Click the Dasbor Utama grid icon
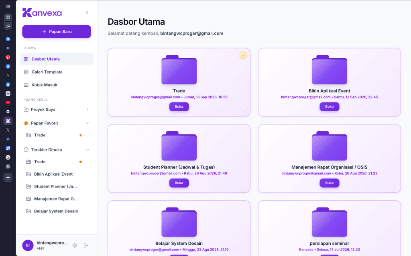 coord(26,59)
